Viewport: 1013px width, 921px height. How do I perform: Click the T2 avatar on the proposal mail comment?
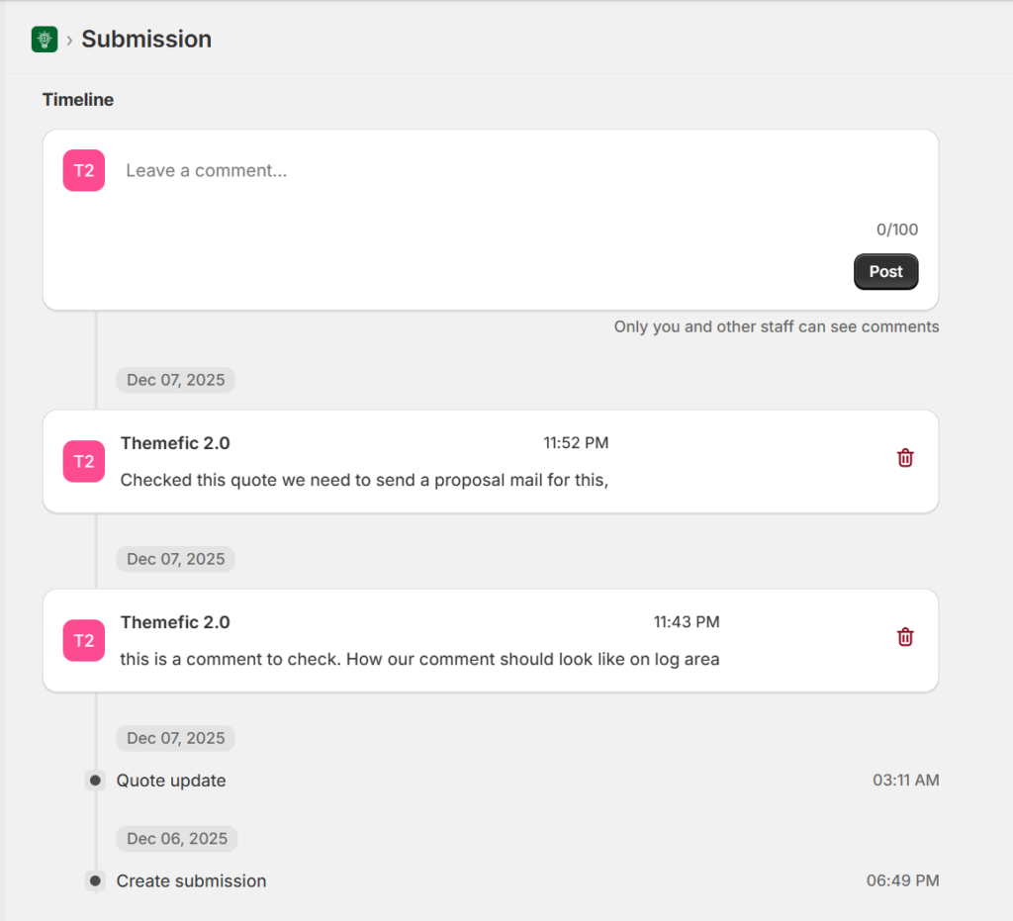click(84, 461)
